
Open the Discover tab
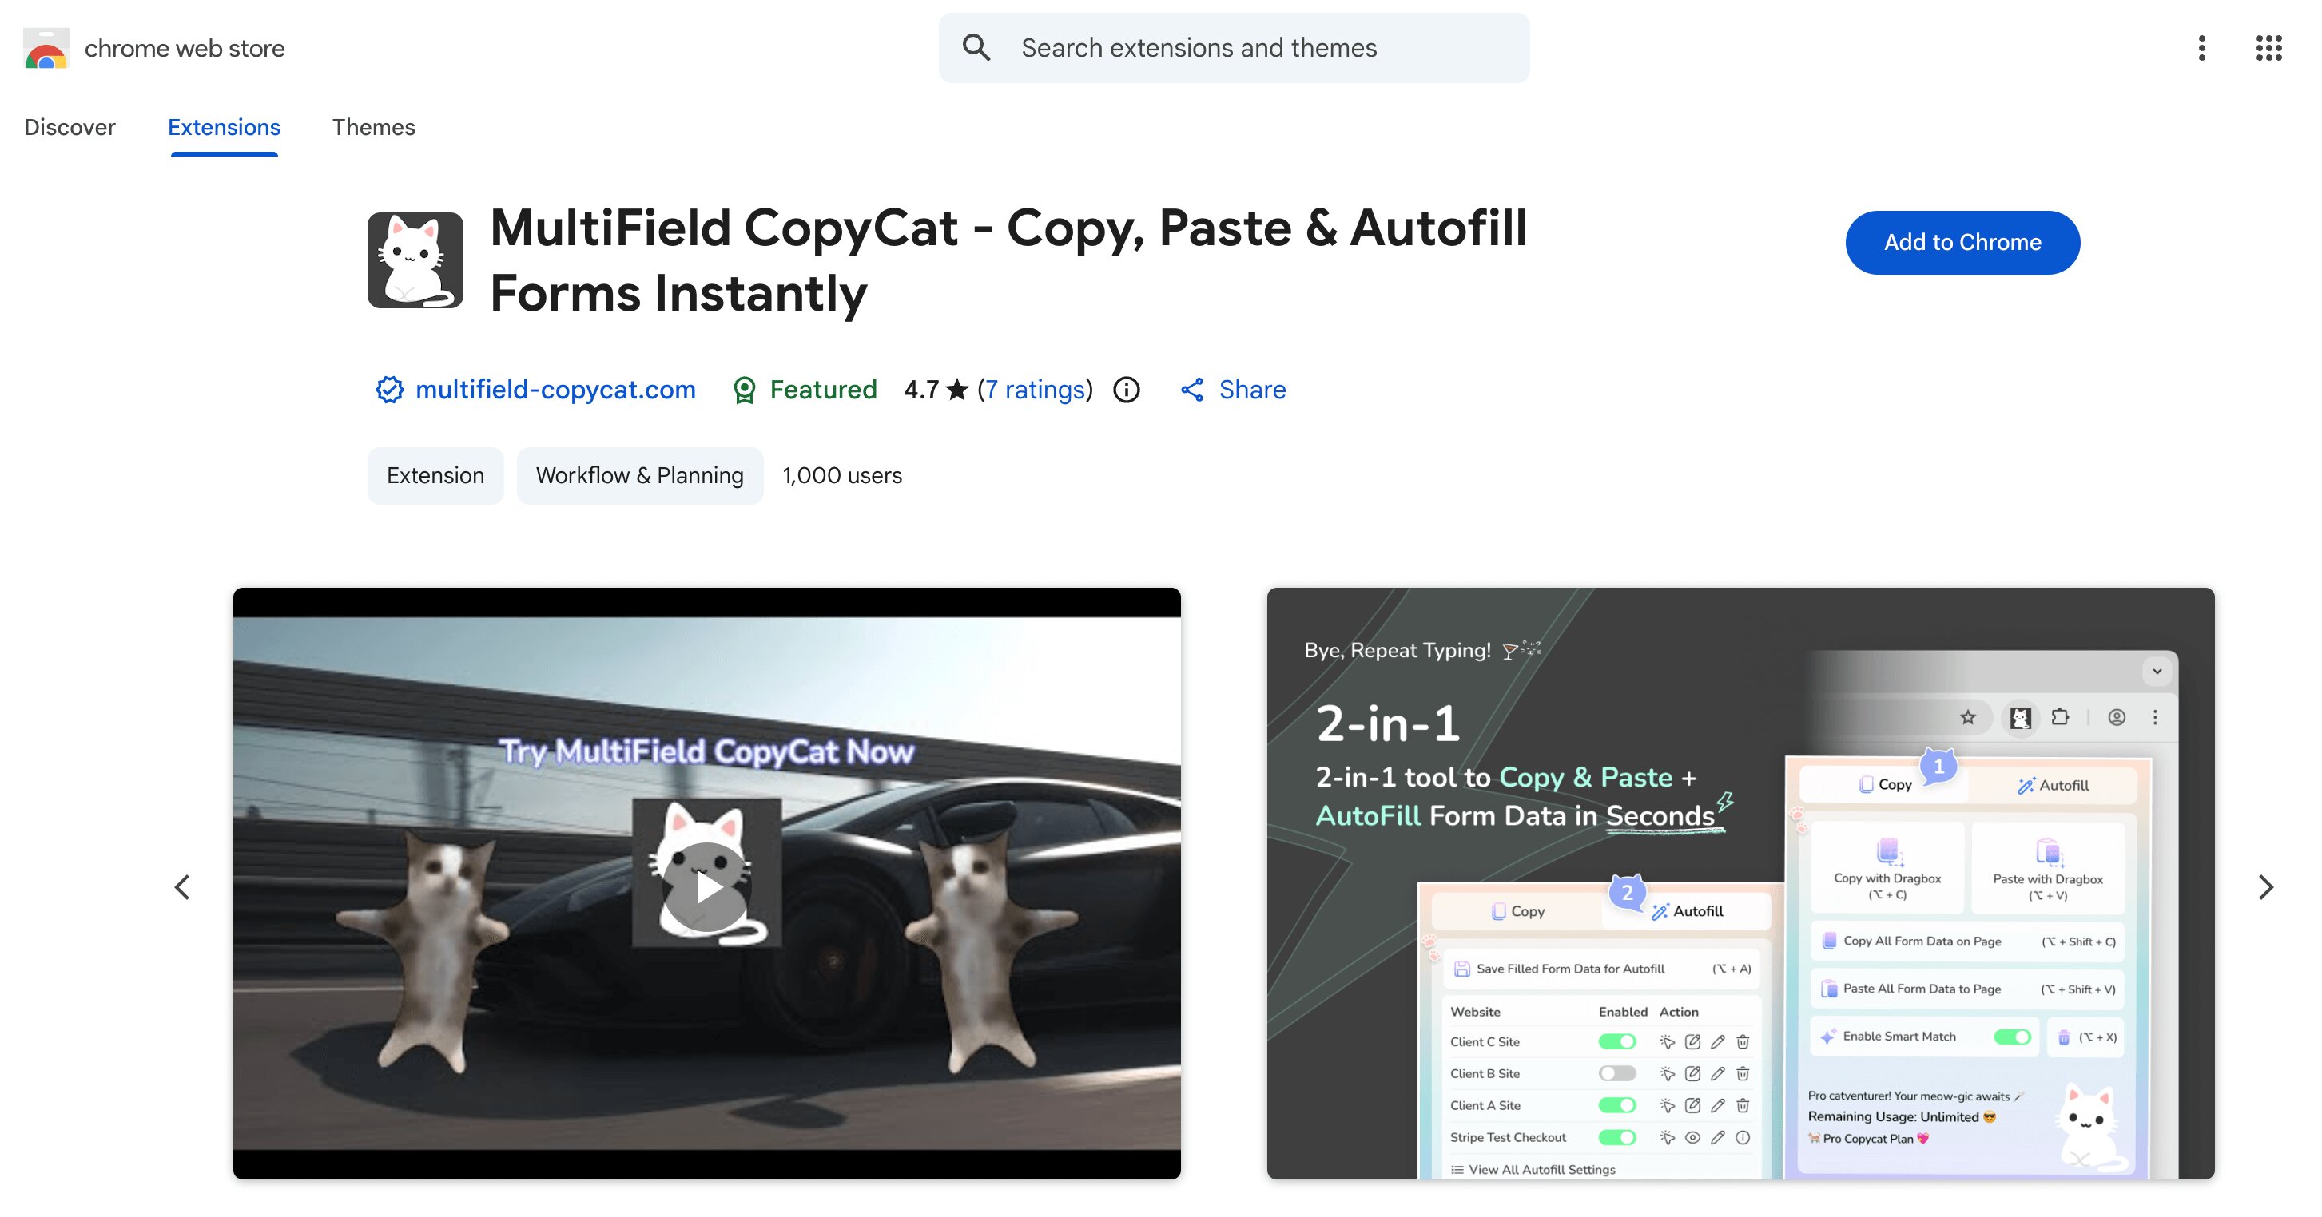pos(70,127)
